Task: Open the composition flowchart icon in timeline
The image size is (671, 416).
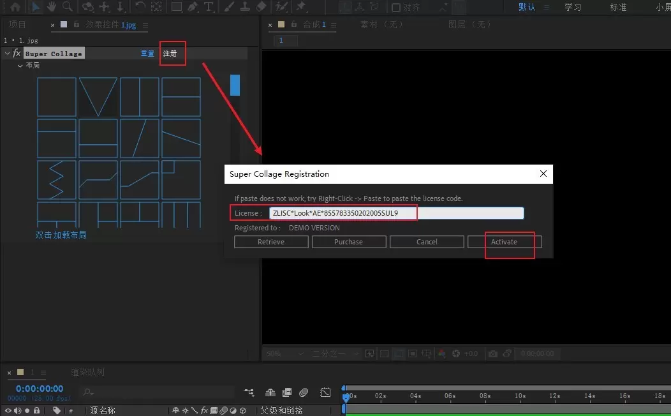Action: tap(249, 392)
